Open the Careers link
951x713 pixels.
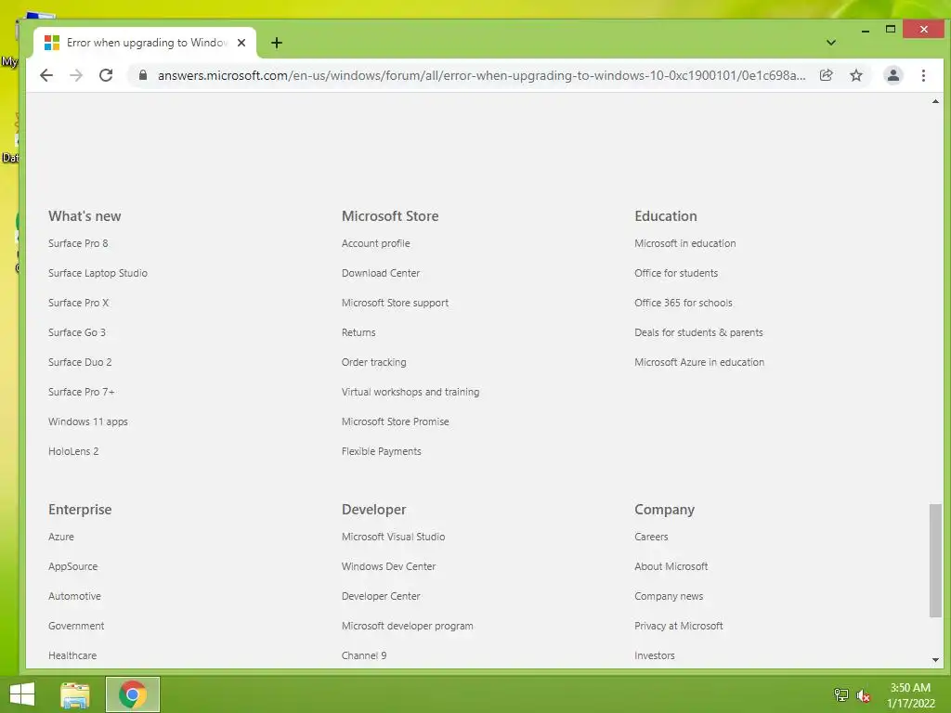pyautogui.click(x=651, y=537)
